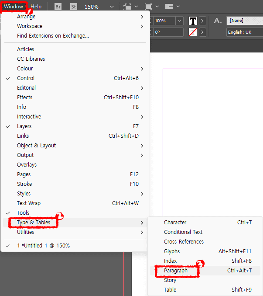Open the Workspace submenu

click(x=75, y=26)
